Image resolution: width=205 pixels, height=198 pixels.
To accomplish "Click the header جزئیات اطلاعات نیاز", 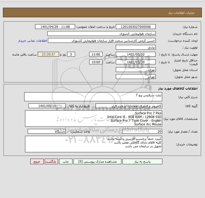I will point(182,13).
